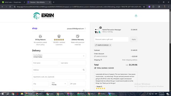Click the ZIP code field
The width and height of the screenshot is (171, 96).
tap(77, 84)
